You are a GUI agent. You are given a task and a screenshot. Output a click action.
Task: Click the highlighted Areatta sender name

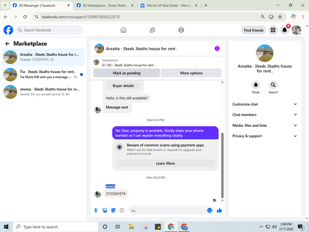[x=111, y=186]
